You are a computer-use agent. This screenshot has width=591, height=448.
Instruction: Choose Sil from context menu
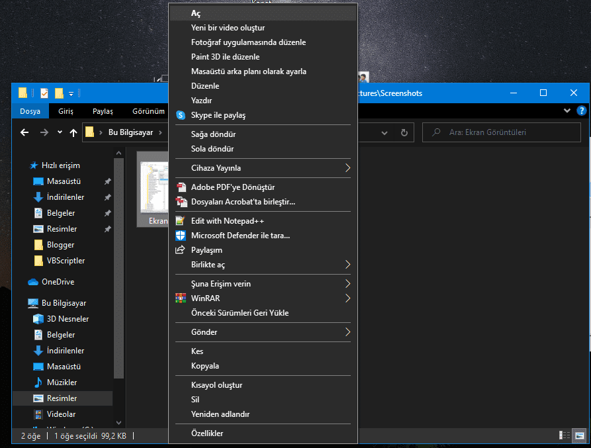[263, 400]
